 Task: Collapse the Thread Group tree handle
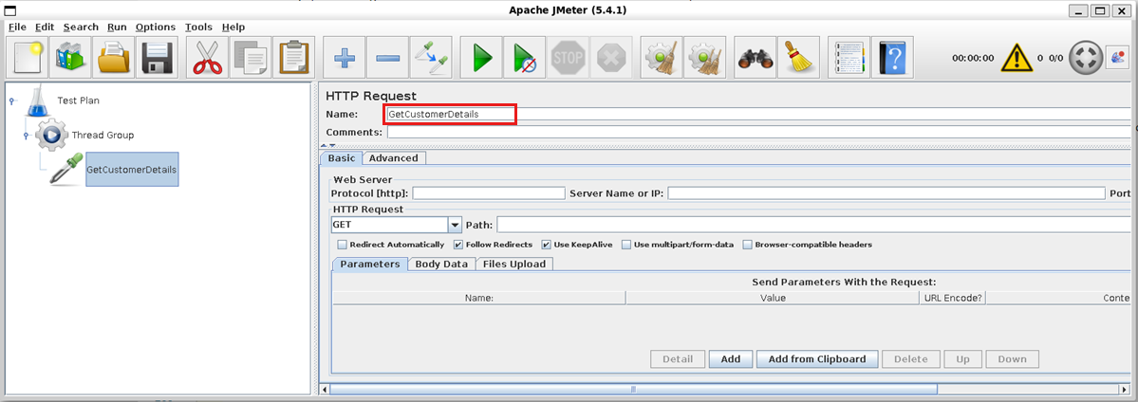click(x=27, y=136)
